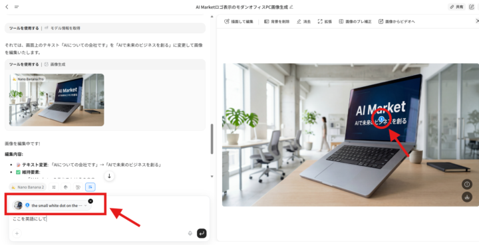The image size is (479, 245).
Task: Open the sidebar menu icon beside back arrow
Action: tap(17, 7)
